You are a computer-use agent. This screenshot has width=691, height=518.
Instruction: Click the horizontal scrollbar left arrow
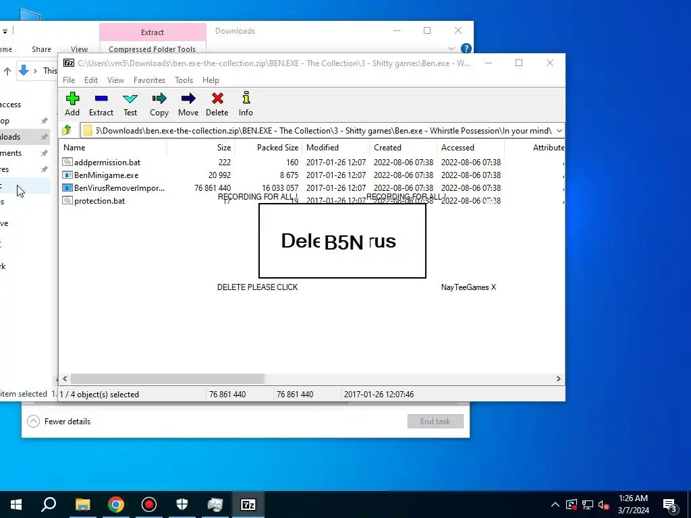pos(65,378)
